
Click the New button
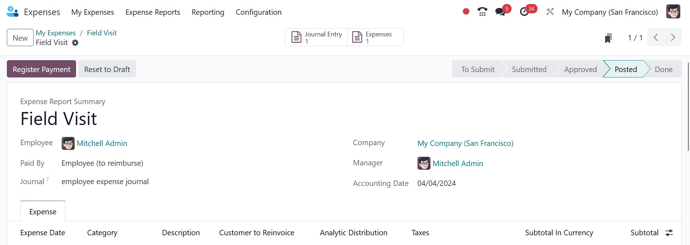20,38
